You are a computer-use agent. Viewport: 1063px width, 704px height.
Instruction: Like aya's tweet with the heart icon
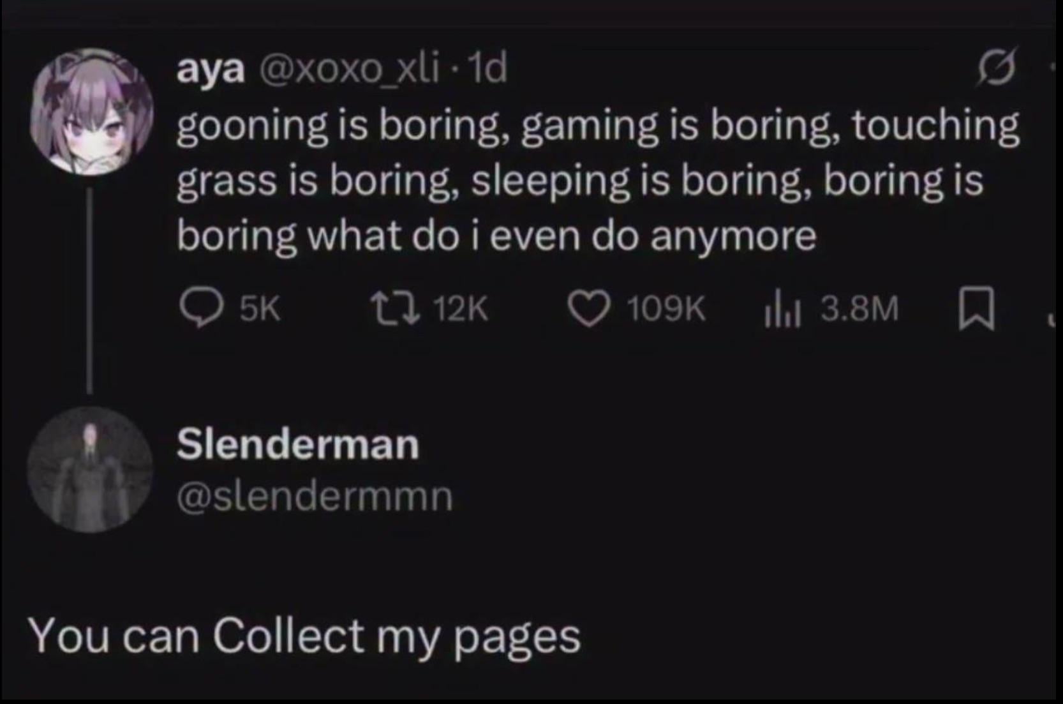(588, 310)
